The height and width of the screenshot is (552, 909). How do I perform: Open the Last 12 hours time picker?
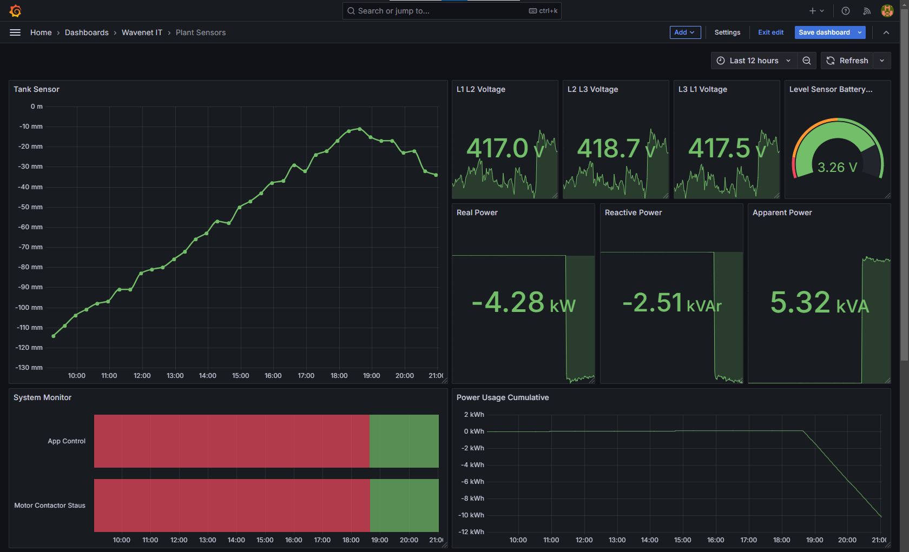pos(754,61)
